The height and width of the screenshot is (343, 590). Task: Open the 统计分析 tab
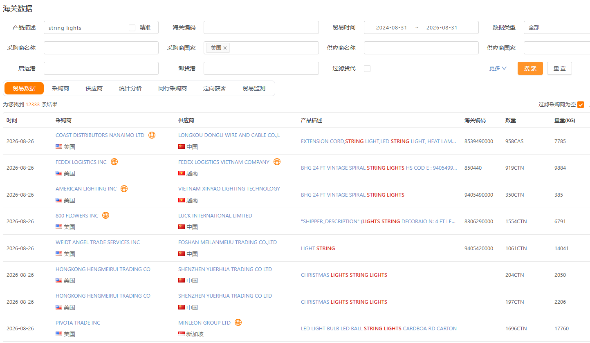pyautogui.click(x=130, y=88)
